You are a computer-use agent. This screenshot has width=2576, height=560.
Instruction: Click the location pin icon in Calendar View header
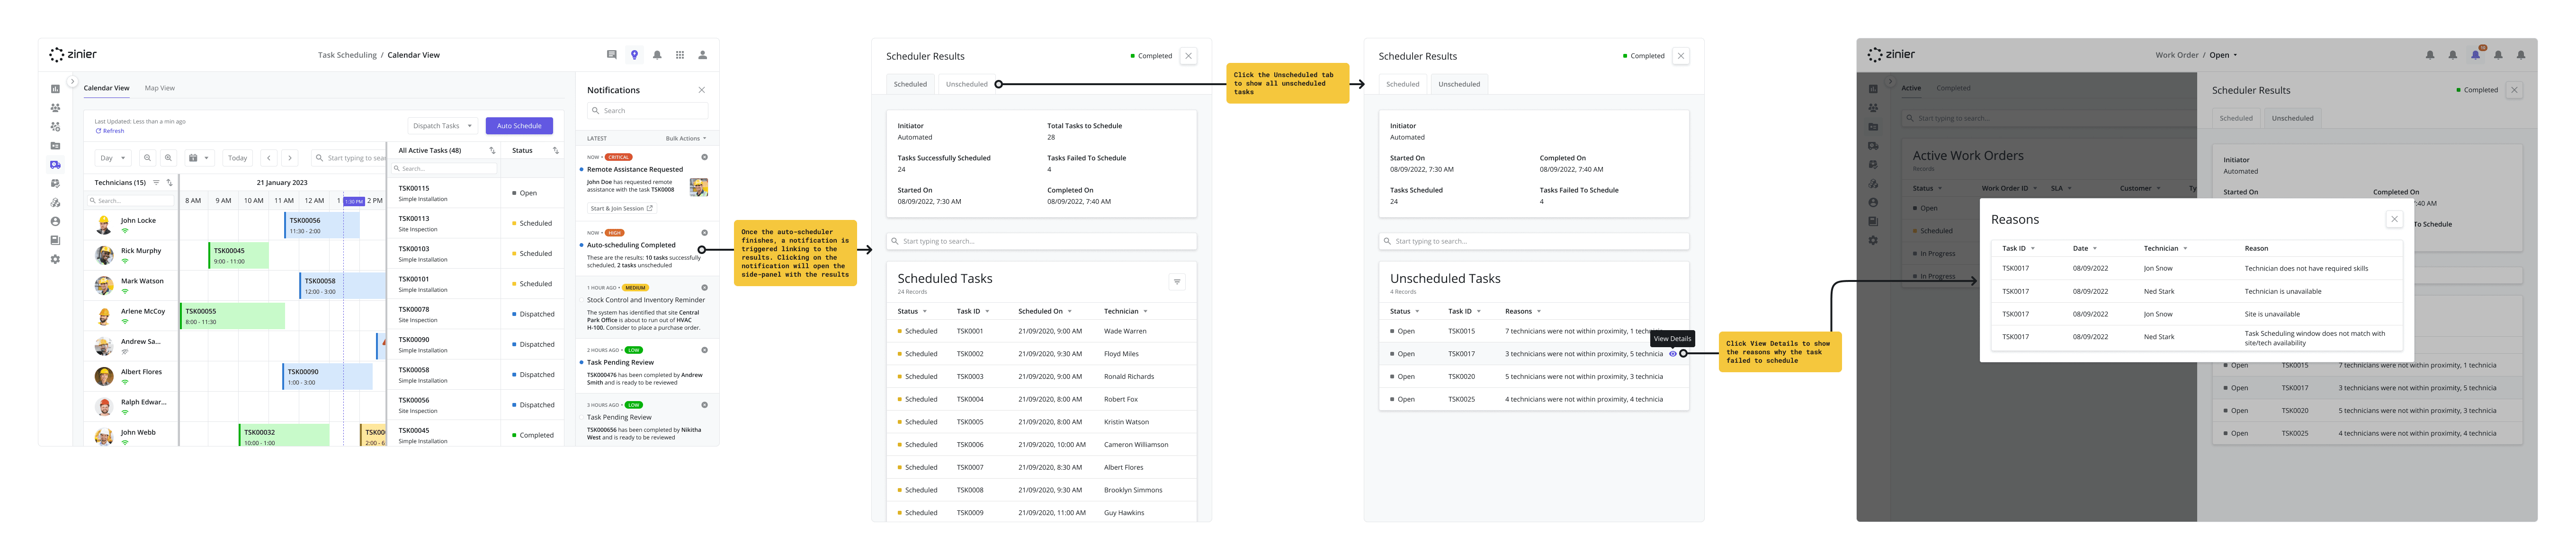(x=634, y=55)
